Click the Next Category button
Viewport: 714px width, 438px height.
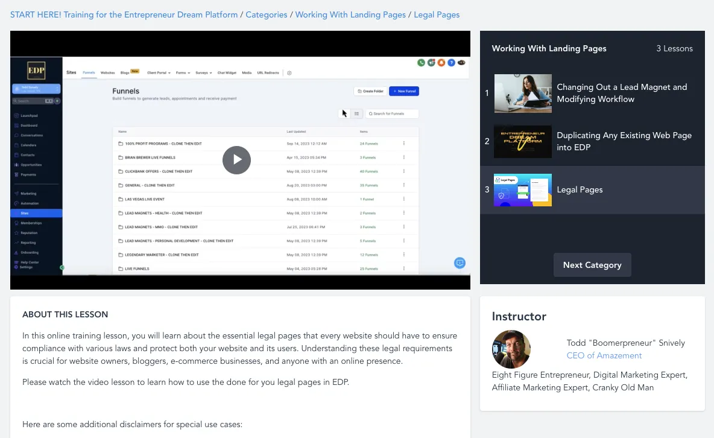[592, 265]
